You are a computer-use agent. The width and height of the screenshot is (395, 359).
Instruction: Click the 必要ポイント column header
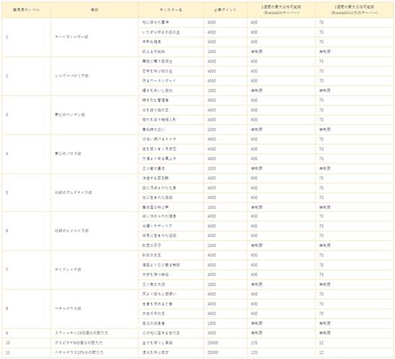225,10
